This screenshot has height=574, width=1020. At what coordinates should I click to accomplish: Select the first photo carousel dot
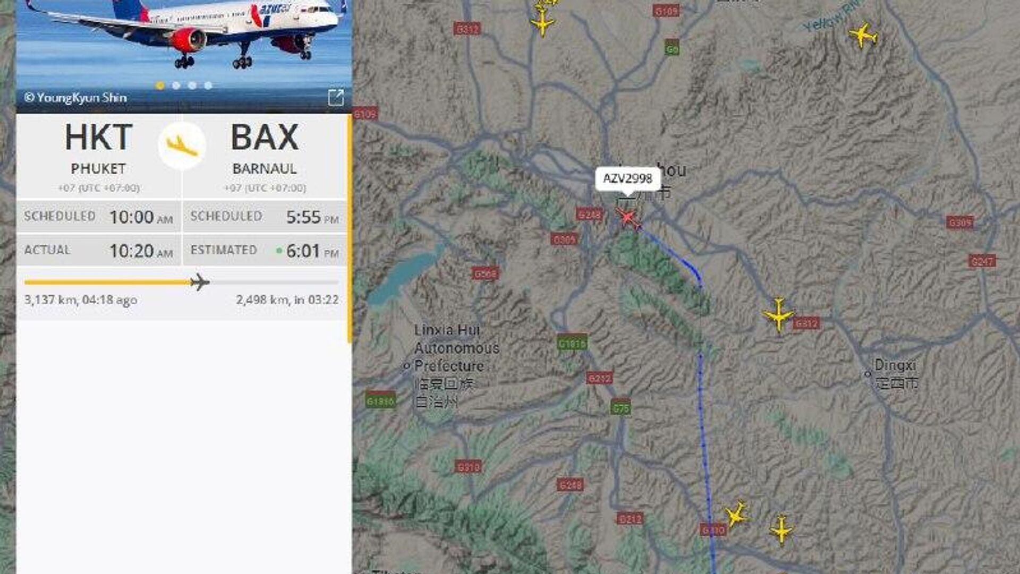(x=160, y=85)
